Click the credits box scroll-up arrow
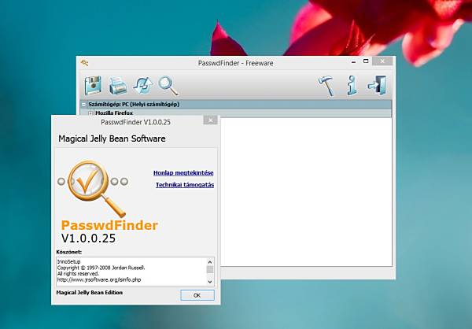The height and width of the screenshot is (329, 472). coord(210,262)
